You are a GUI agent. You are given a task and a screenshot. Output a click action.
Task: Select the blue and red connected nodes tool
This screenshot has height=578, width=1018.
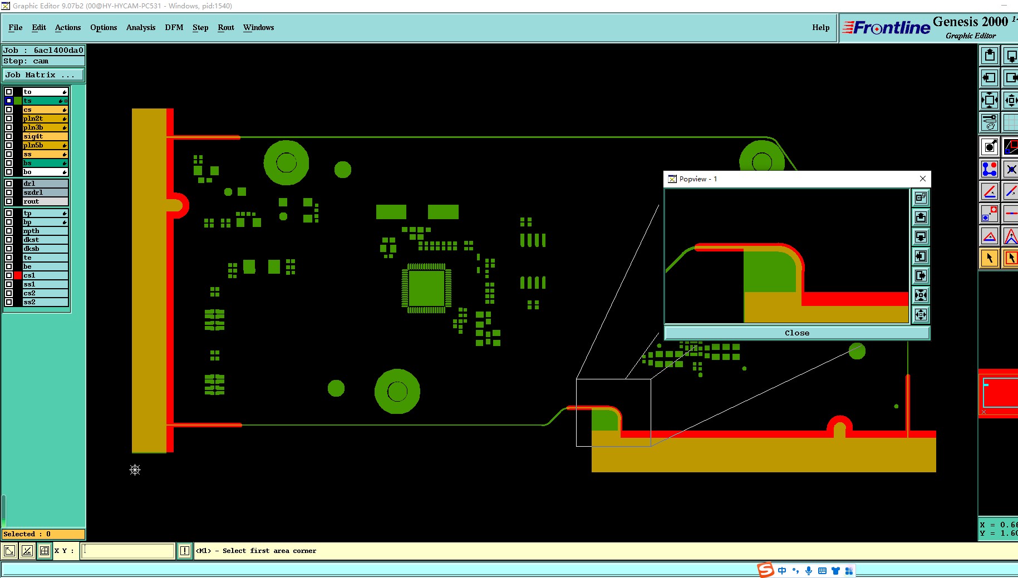989,169
